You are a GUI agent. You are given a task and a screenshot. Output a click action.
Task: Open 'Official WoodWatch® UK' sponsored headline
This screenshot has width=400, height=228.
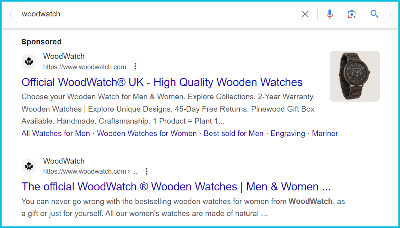point(162,82)
